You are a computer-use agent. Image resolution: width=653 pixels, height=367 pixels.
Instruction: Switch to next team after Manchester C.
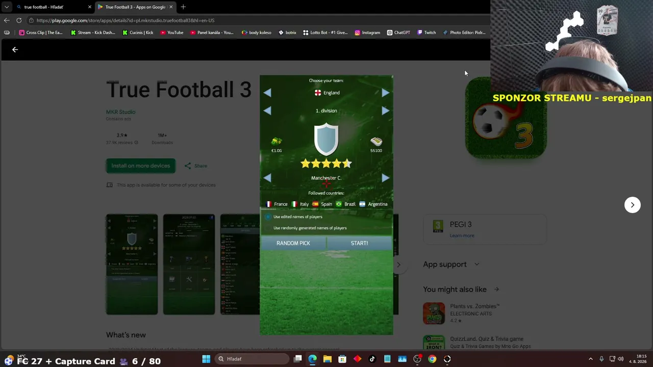click(x=385, y=178)
